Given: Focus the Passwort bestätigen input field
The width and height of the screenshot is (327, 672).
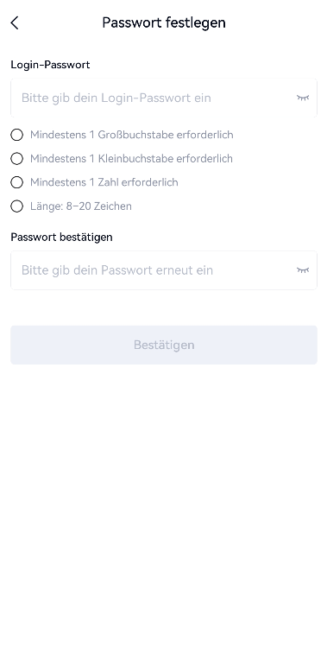Looking at the screenshot, I should 164,270.
